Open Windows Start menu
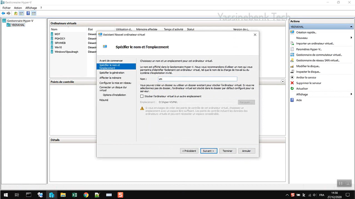355x199 pixels. coord(6,195)
